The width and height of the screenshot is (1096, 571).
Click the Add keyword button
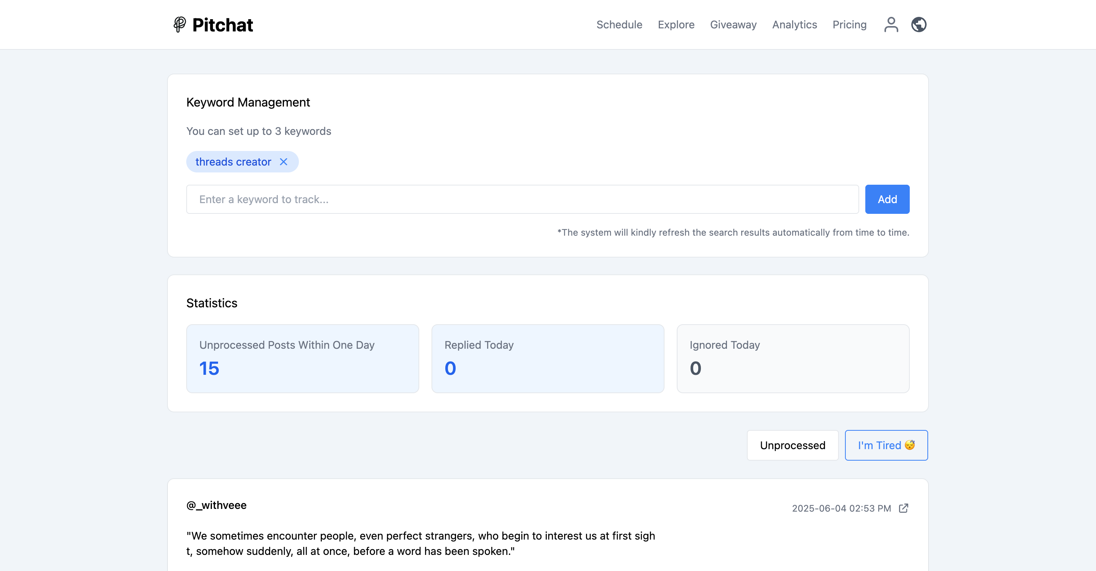point(887,199)
